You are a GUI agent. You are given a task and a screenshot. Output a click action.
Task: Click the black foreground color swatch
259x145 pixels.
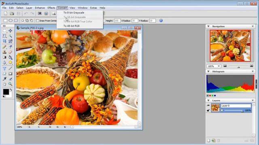[x=6, y=92]
